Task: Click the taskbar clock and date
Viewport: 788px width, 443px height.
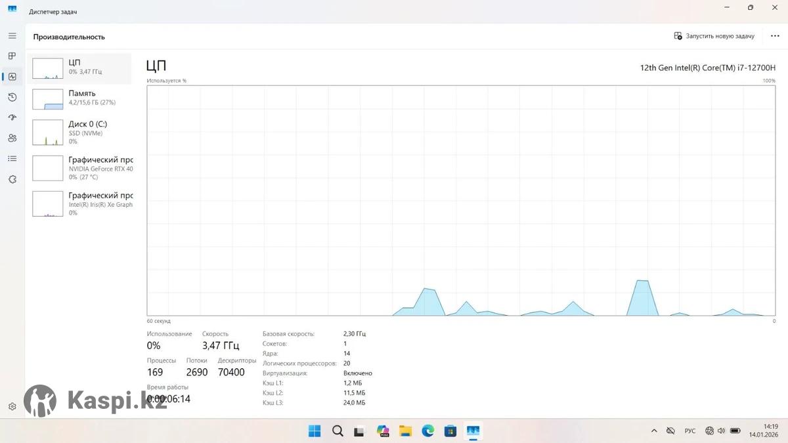Action: pos(764,431)
